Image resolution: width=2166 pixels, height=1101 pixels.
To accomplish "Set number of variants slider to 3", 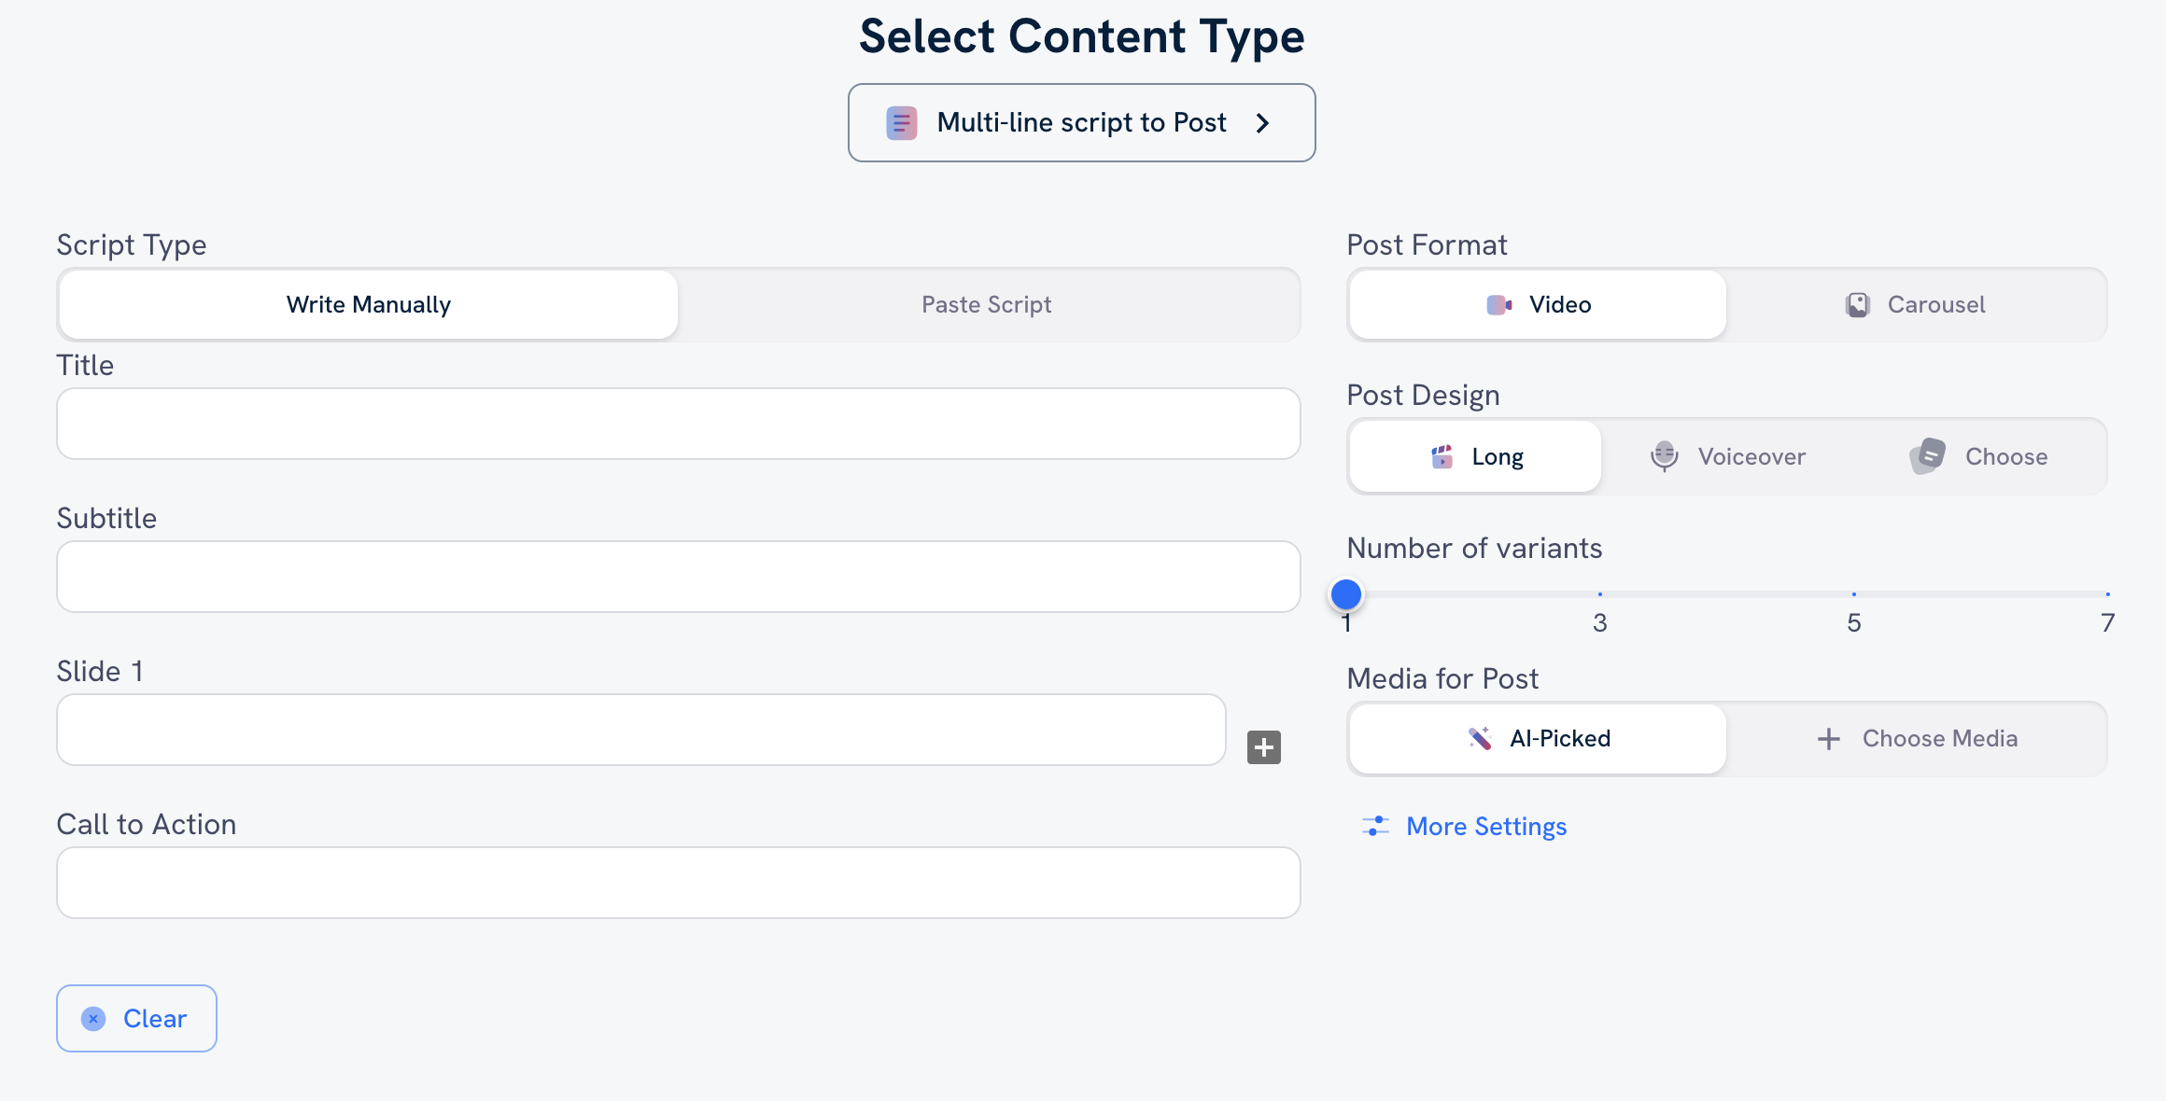I will tap(1600, 593).
